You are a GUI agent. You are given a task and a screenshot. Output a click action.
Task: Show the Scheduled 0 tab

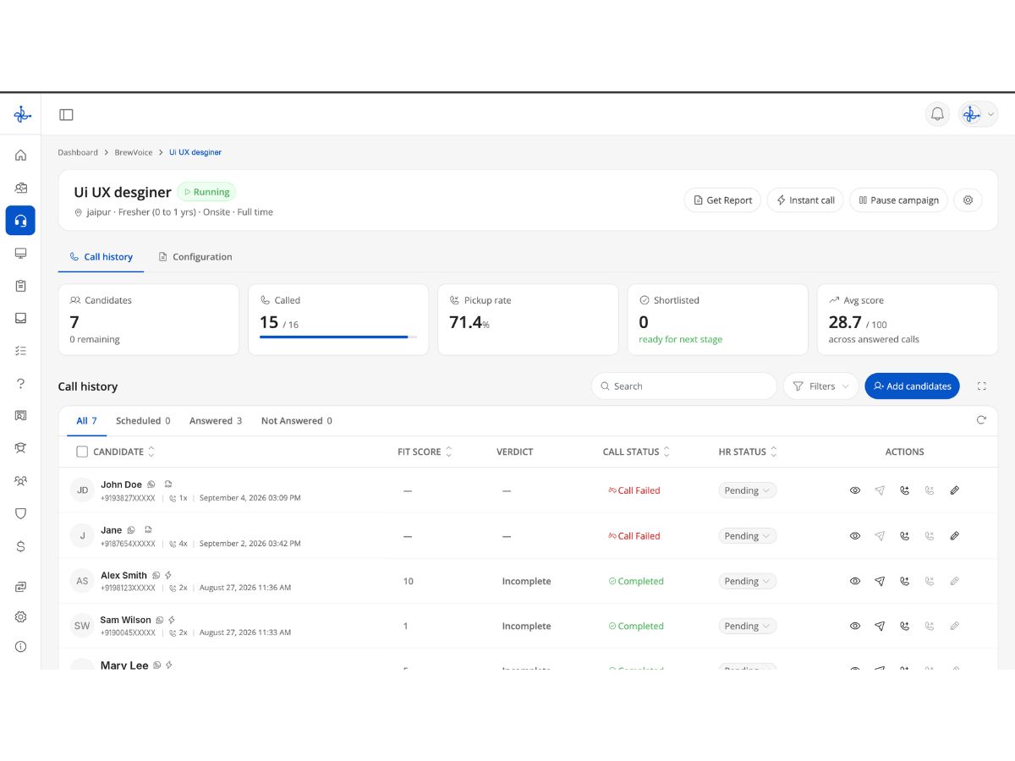coord(143,421)
